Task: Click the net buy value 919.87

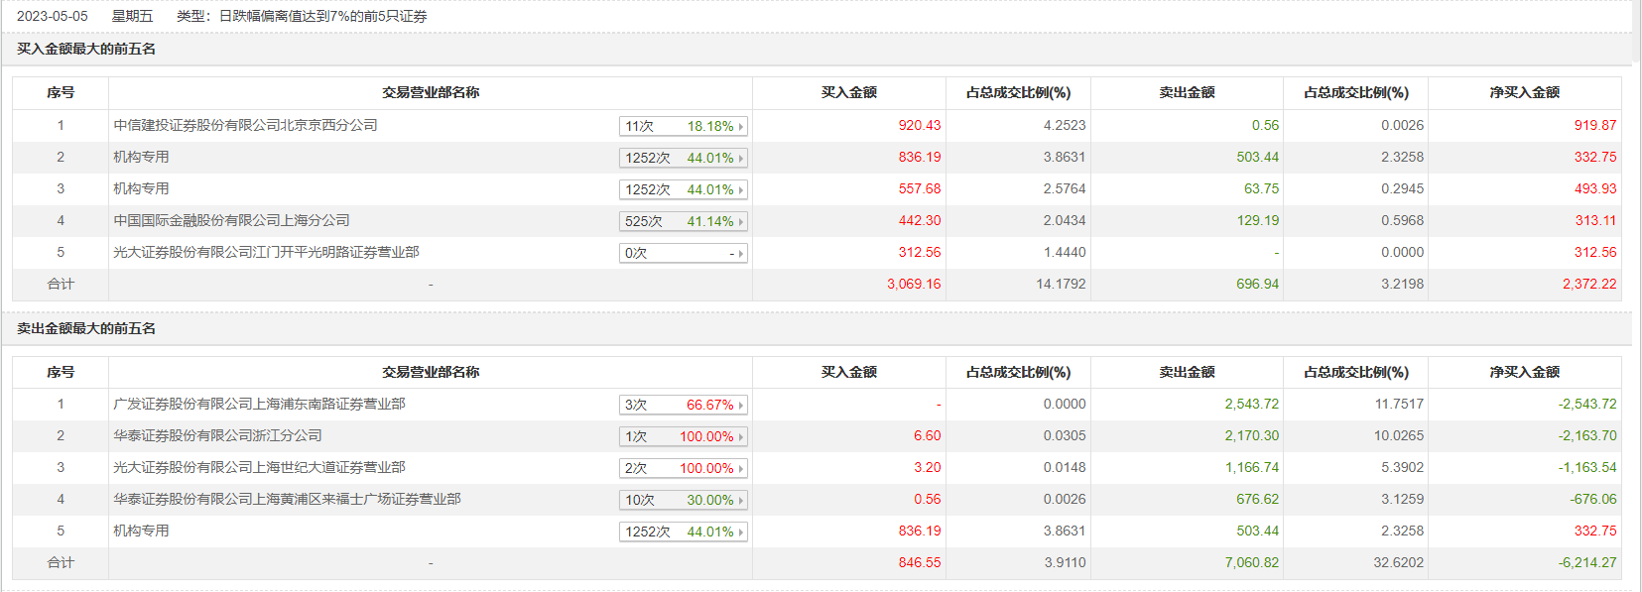Action: point(1594,126)
